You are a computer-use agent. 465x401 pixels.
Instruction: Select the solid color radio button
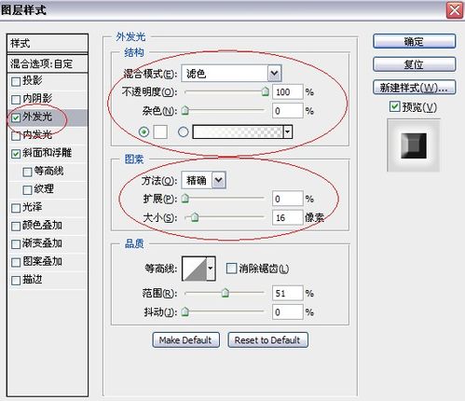144,132
